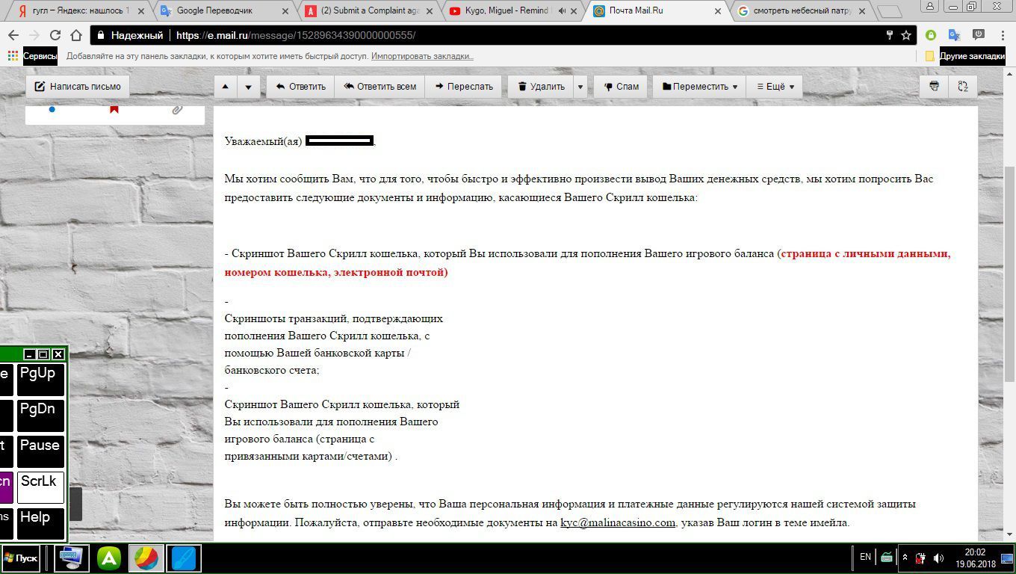This screenshot has width=1016, height=574.
Task: Go to next message with down arrow
Action: (249, 87)
